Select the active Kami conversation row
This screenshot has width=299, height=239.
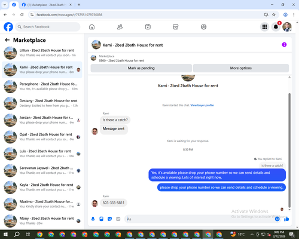[42, 70]
